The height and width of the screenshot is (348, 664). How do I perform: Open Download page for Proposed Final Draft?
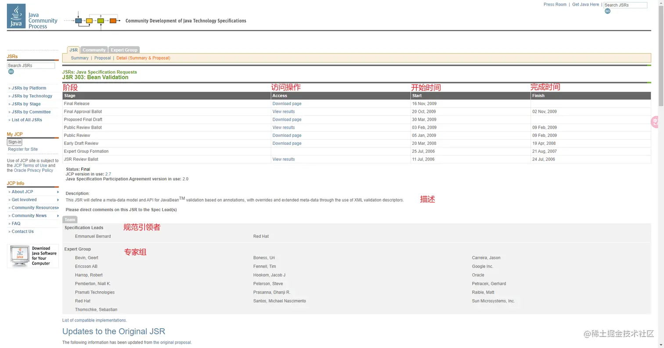pyautogui.click(x=287, y=119)
